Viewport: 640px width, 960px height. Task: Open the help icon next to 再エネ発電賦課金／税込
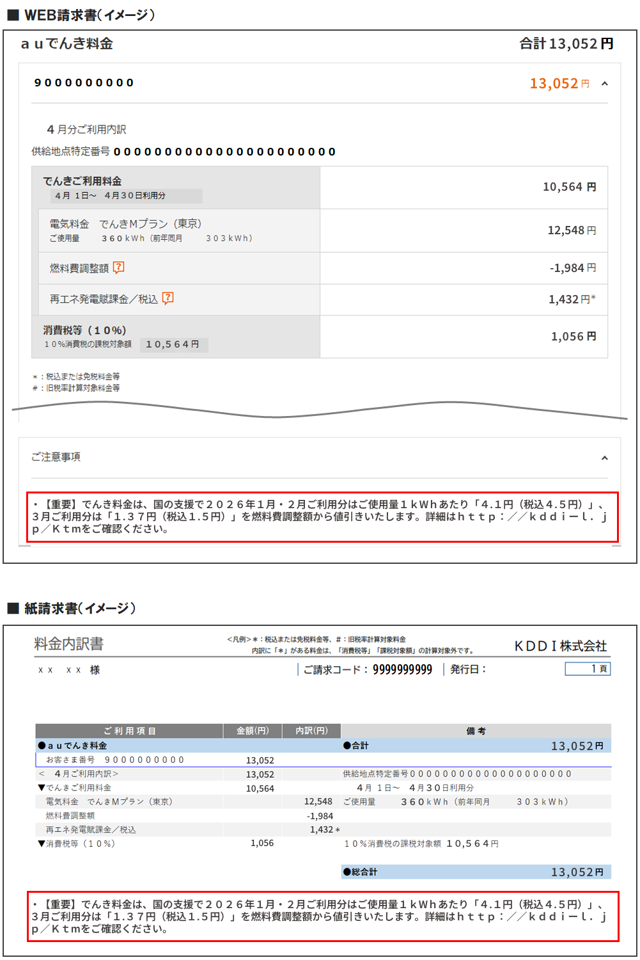click(x=168, y=298)
